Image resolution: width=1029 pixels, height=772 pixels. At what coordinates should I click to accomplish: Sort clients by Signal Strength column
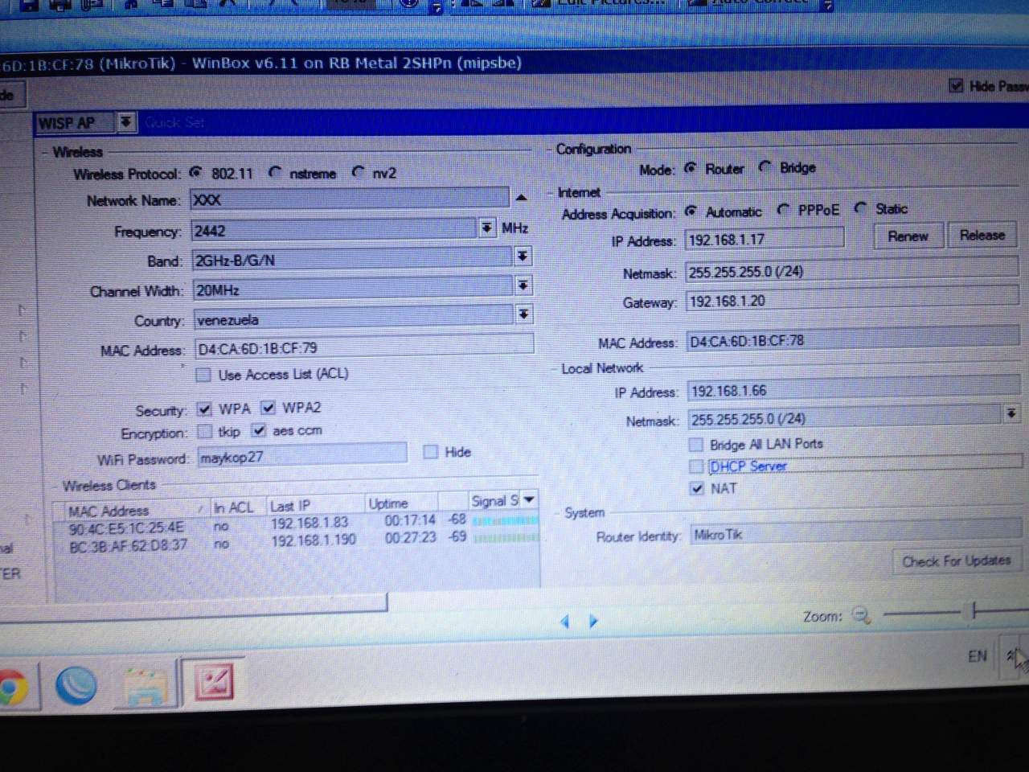pyautogui.click(x=495, y=501)
